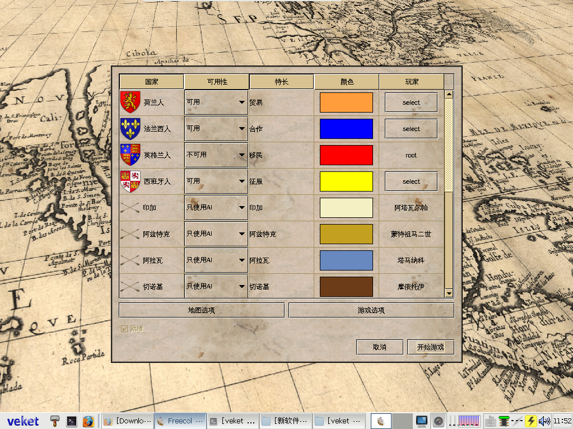Screen dimensions: 573x429
Task: Click the crossed arrows icon for 切诺基
Action: pos(129,287)
